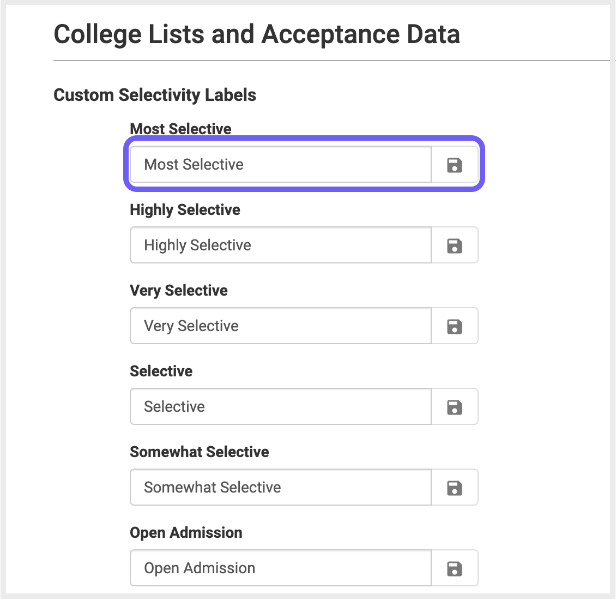Viewport: 616px width, 600px height.
Task: Edit the Somewhat Selective text field
Action: [x=281, y=488]
